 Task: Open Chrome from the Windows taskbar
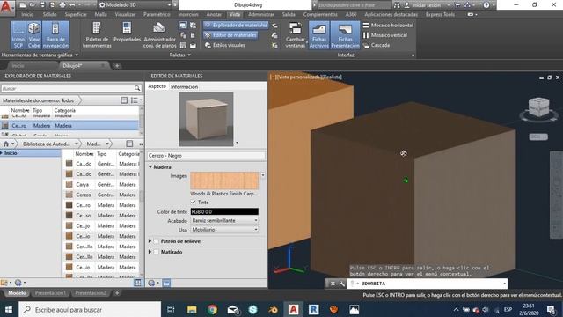(x=212, y=309)
